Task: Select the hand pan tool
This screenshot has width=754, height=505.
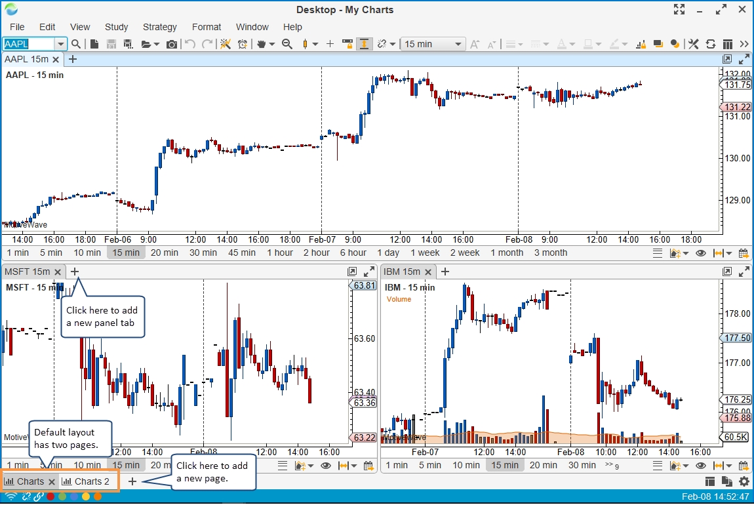Action: tap(261, 44)
